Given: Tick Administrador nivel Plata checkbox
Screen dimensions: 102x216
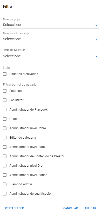Looking at the screenshot, I should 5,147.
